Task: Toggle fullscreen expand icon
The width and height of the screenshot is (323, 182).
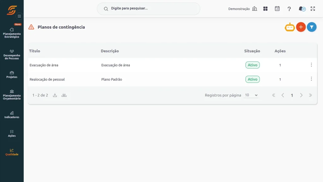Action: [x=313, y=9]
